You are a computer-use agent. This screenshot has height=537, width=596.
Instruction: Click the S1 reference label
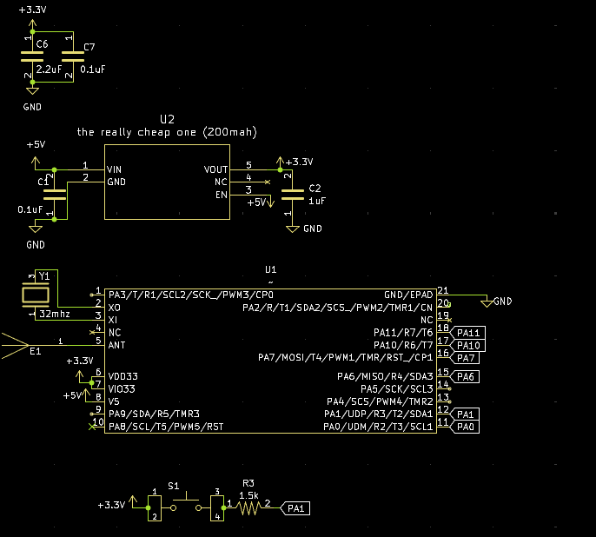174,486
